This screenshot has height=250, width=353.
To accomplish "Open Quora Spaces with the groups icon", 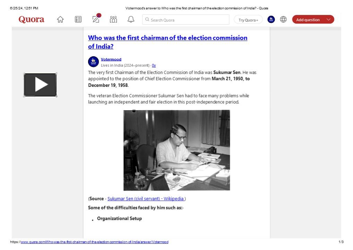I will [x=113, y=20].
